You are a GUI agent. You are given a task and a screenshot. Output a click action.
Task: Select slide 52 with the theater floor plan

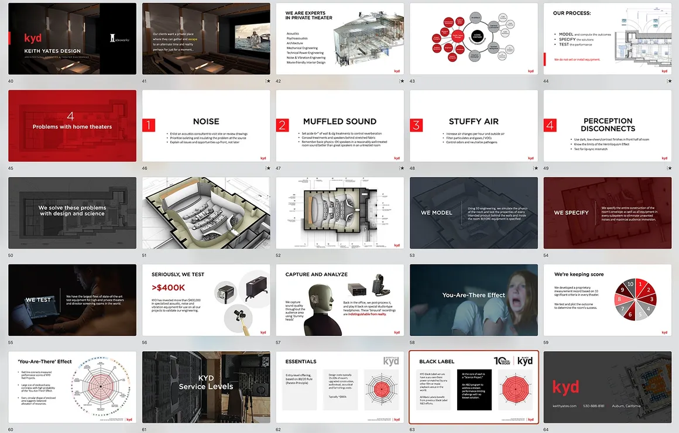[340, 213]
